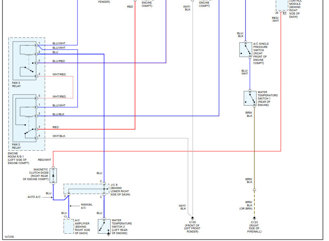The width and height of the screenshot is (329, 241).
Task: Click the 'FAN 2 RELAY' label
Action: (17, 146)
